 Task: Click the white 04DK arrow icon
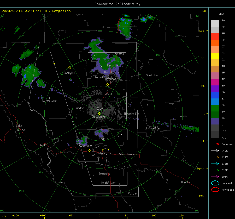tap(215, 151)
